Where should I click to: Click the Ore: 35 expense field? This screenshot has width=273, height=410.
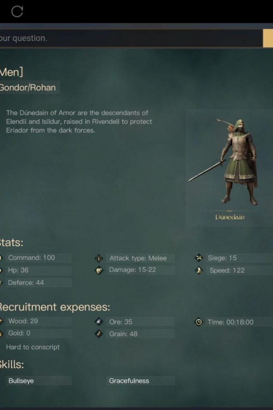pyautogui.click(x=140, y=322)
